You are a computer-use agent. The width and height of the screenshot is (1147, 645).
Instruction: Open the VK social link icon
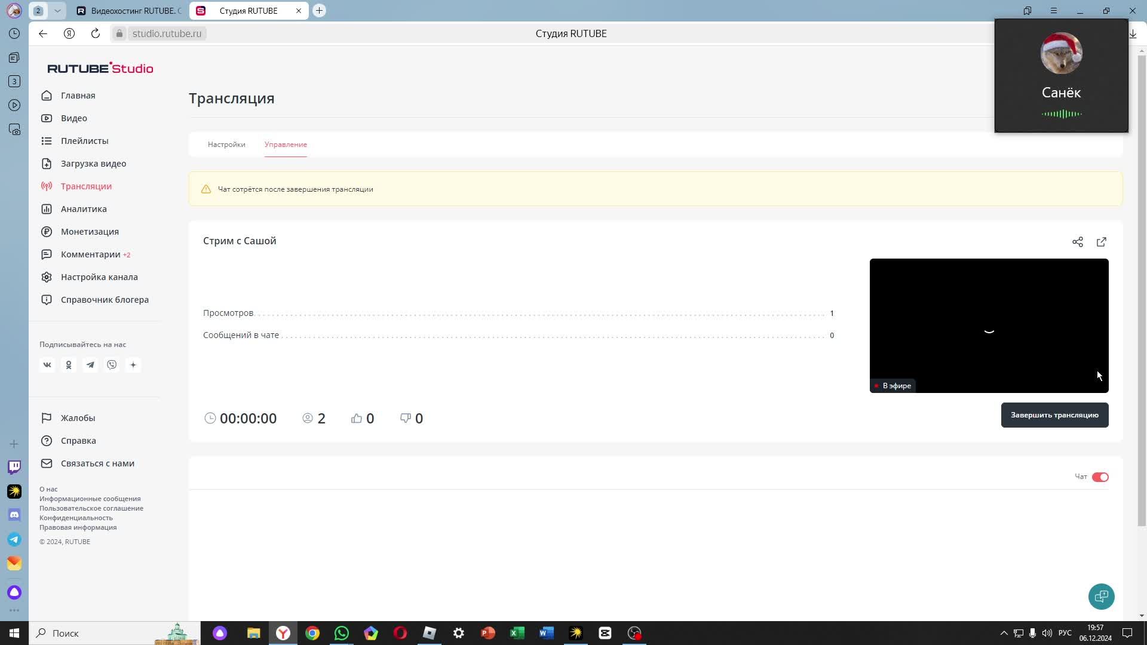47,365
